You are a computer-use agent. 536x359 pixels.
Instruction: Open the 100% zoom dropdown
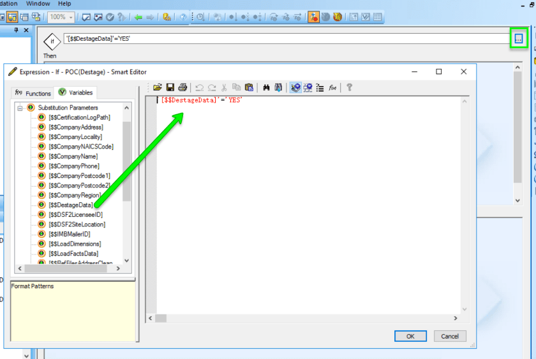pyautogui.click(x=70, y=17)
